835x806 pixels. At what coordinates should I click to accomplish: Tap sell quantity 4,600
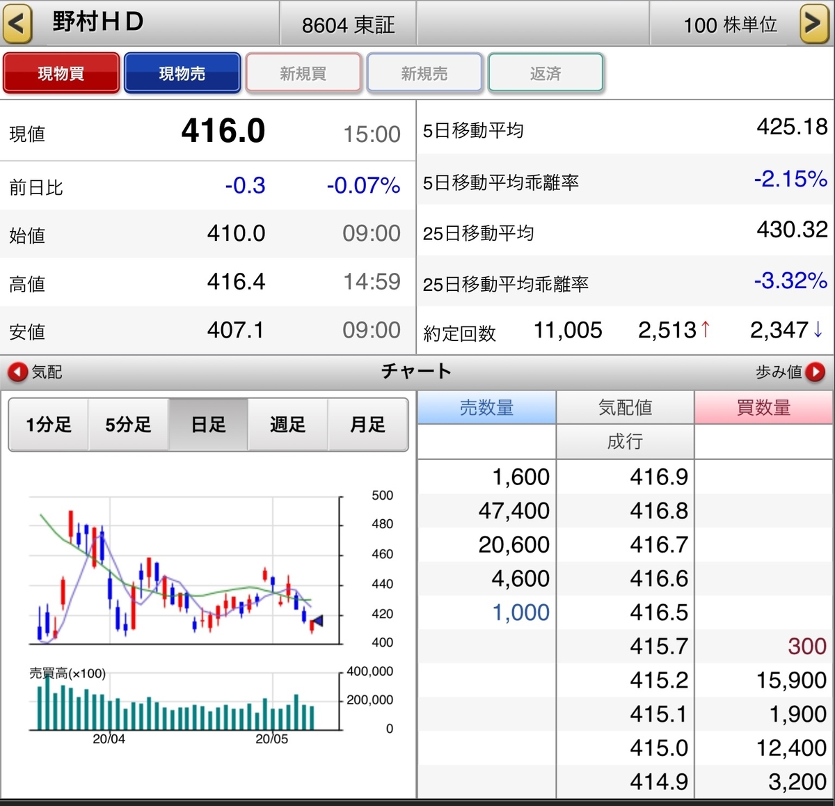pyautogui.click(x=520, y=578)
